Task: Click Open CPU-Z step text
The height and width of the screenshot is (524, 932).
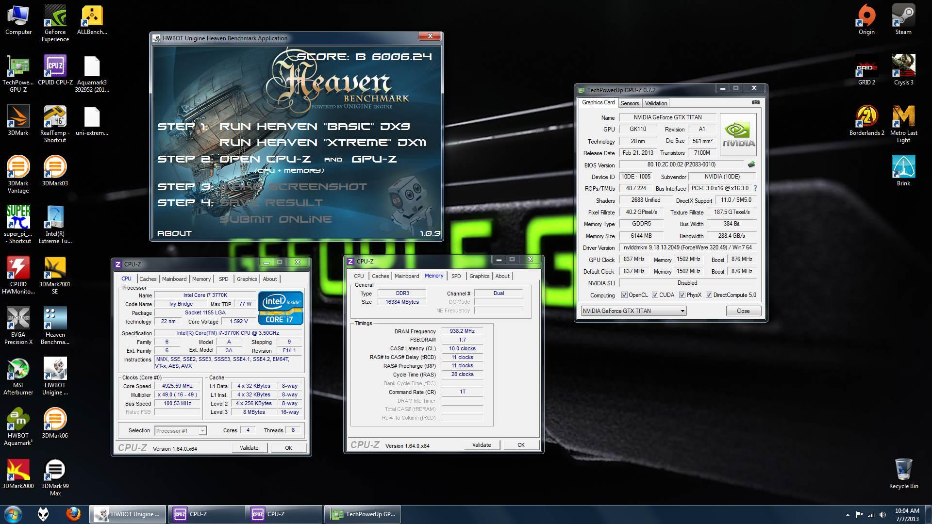Action: pyautogui.click(x=266, y=159)
